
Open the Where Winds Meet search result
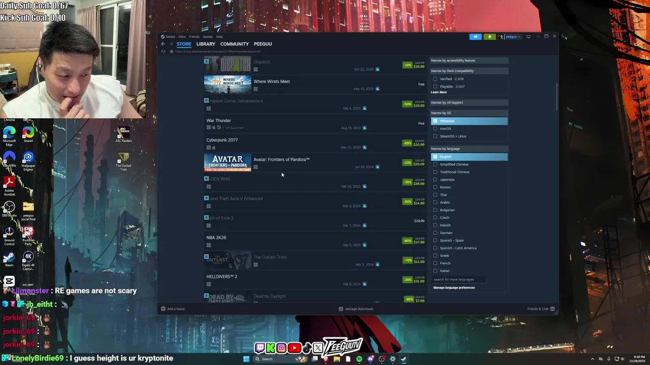coord(315,84)
